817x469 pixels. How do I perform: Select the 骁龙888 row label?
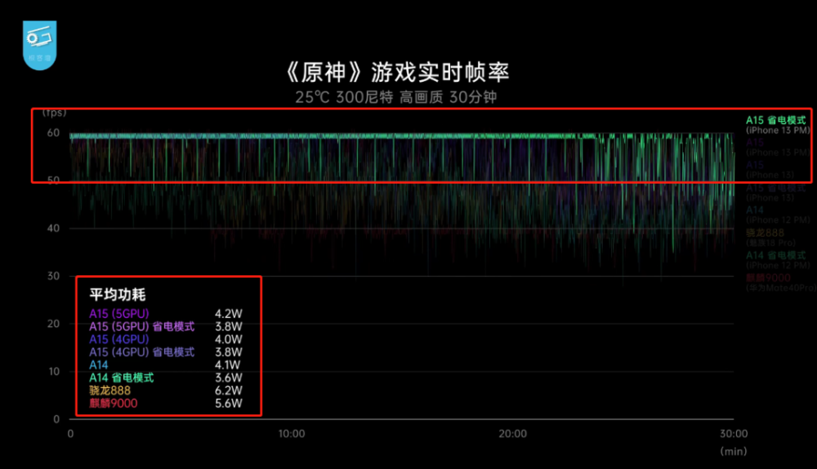(109, 391)
